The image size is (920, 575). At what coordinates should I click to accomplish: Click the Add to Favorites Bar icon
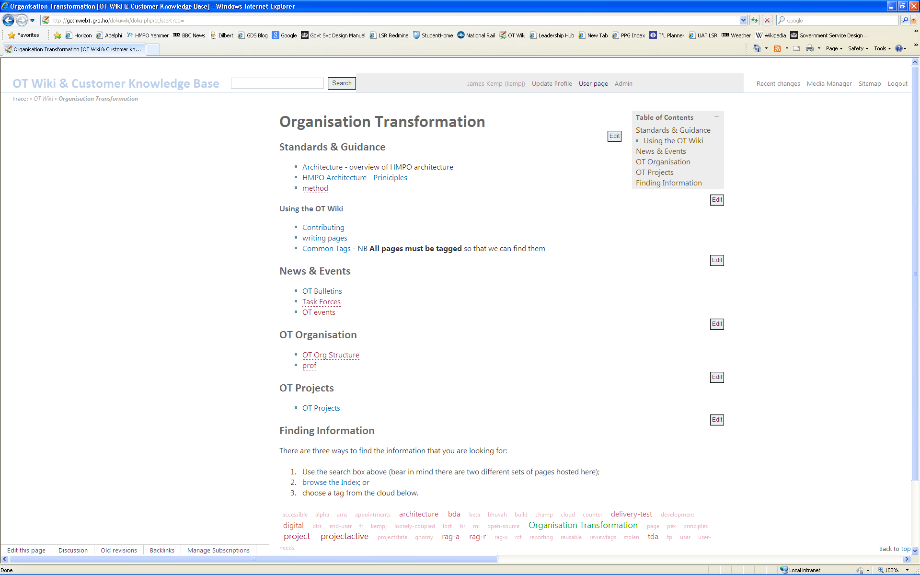57,35
